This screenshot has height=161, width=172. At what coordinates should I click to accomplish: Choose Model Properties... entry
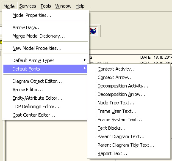45,15
